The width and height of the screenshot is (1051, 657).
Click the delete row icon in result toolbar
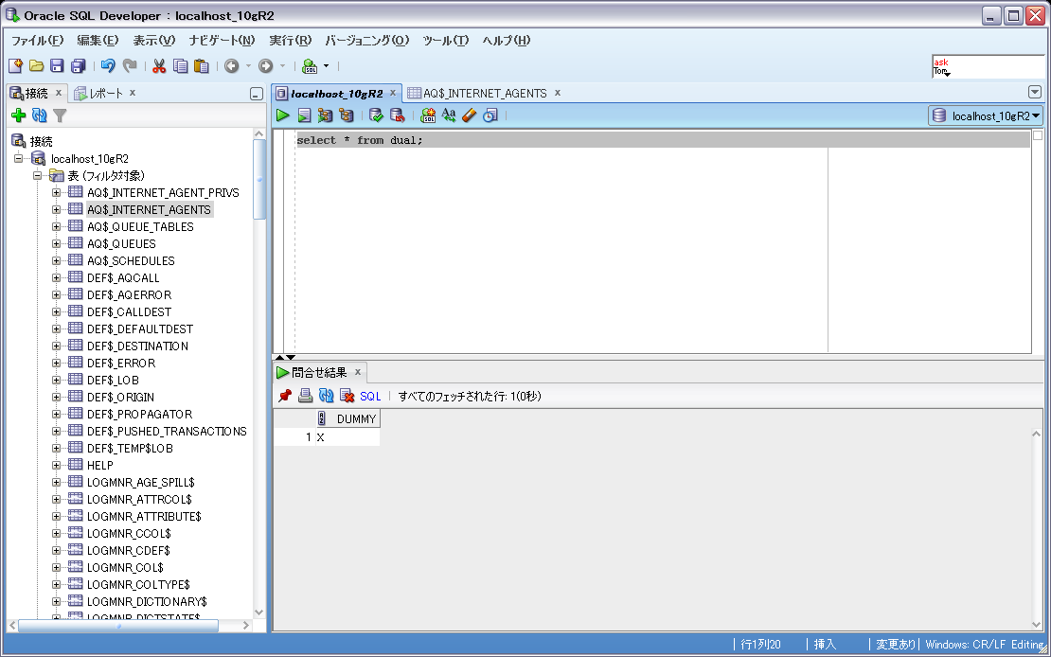click(347, 397)
